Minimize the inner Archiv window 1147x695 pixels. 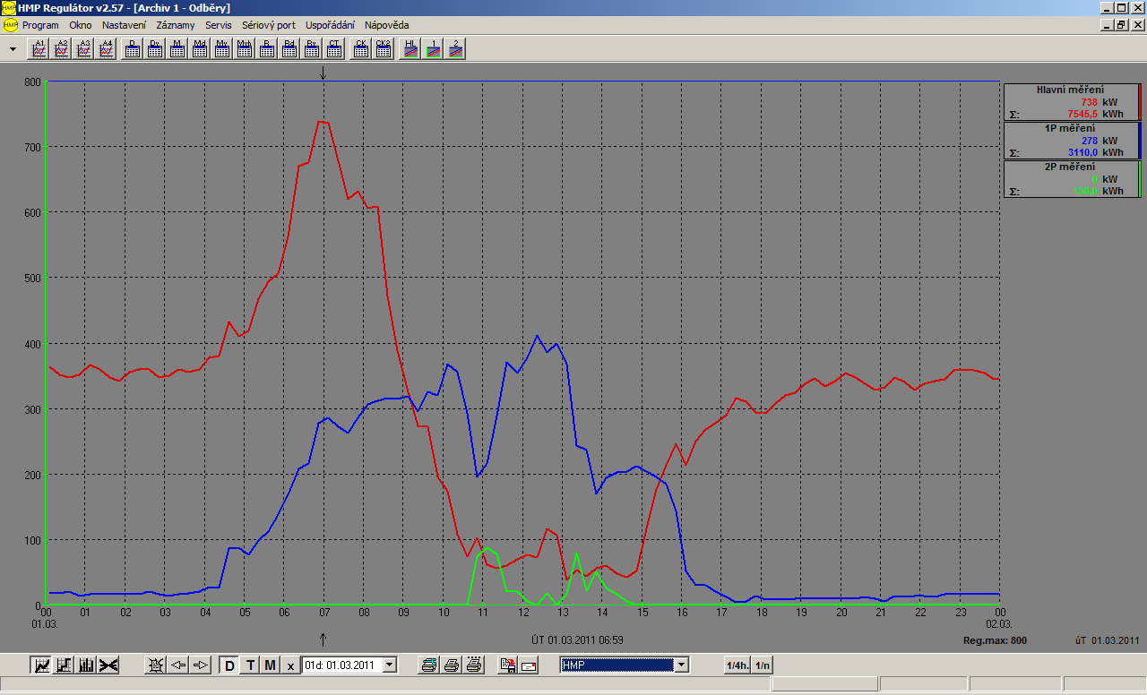(x=1106, y=25)
